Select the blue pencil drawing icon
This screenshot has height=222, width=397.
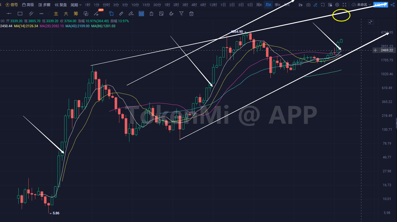[x=315, y=5]
